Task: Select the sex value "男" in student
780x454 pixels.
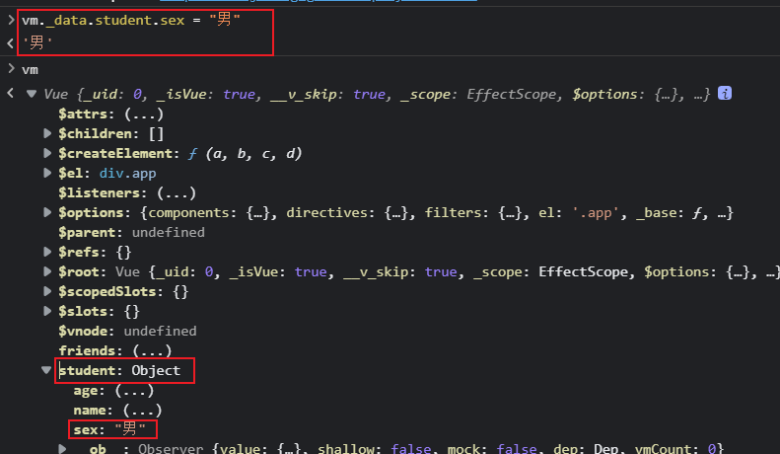Action: click(x=130, y=429)
